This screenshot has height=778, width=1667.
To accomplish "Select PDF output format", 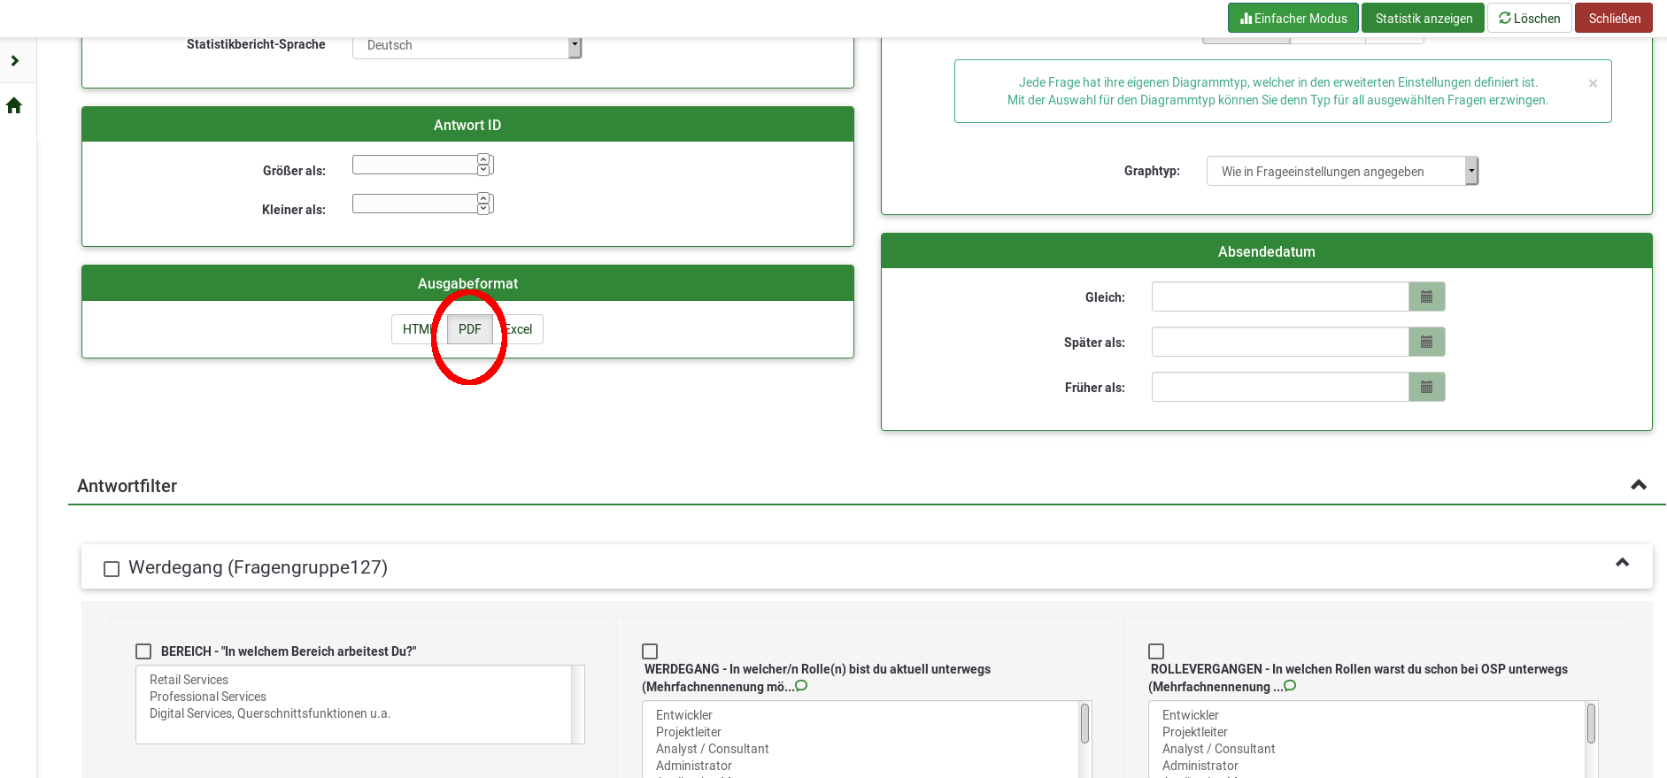I will (470, 329).
